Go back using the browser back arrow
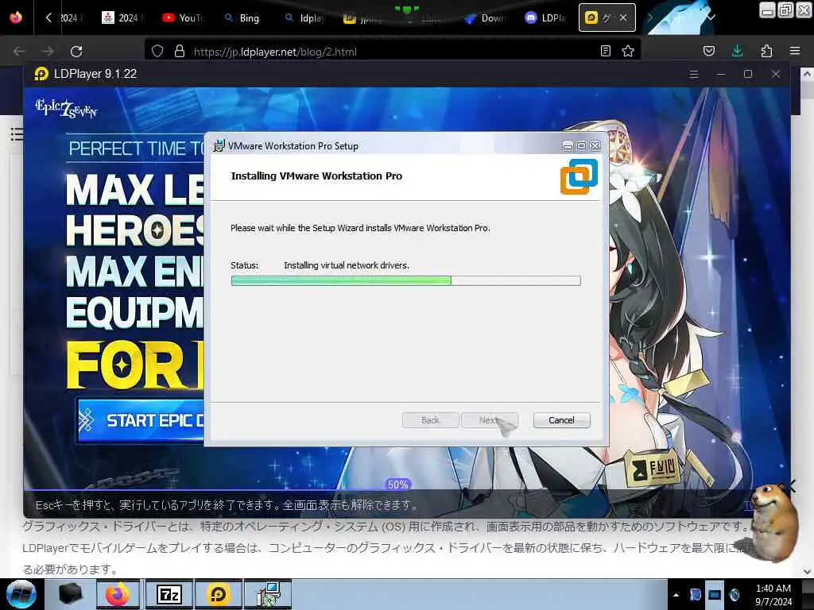 pyautogui.click(x=19, y=52)
